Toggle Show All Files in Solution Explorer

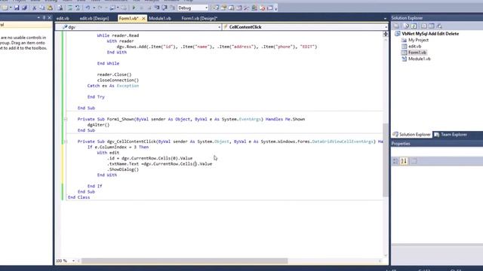(x=406, y=26)
